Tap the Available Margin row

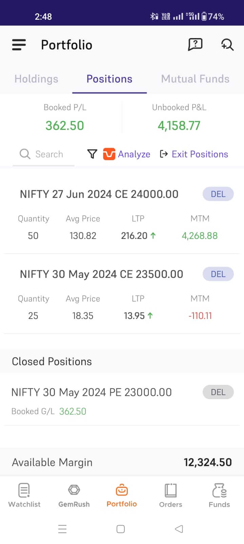122,462
